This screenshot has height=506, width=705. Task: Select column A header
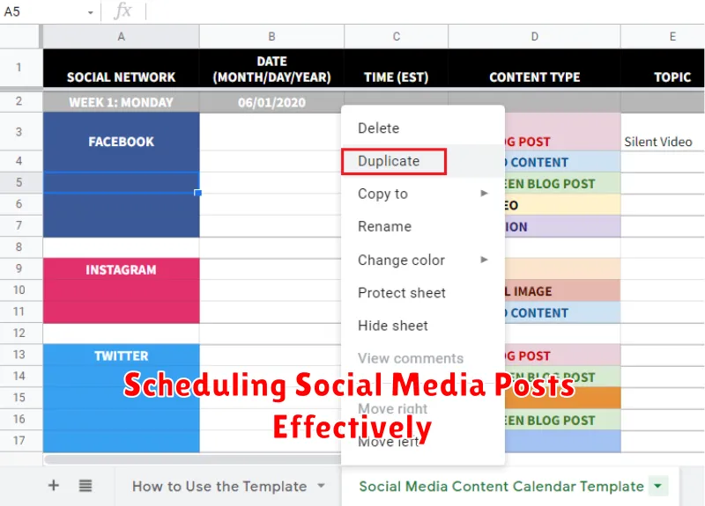coord(121,36)
